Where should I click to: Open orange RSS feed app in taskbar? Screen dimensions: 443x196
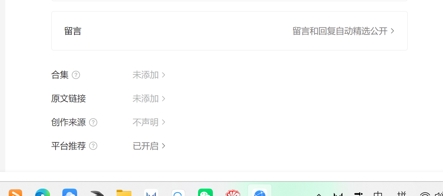[15, 193]
